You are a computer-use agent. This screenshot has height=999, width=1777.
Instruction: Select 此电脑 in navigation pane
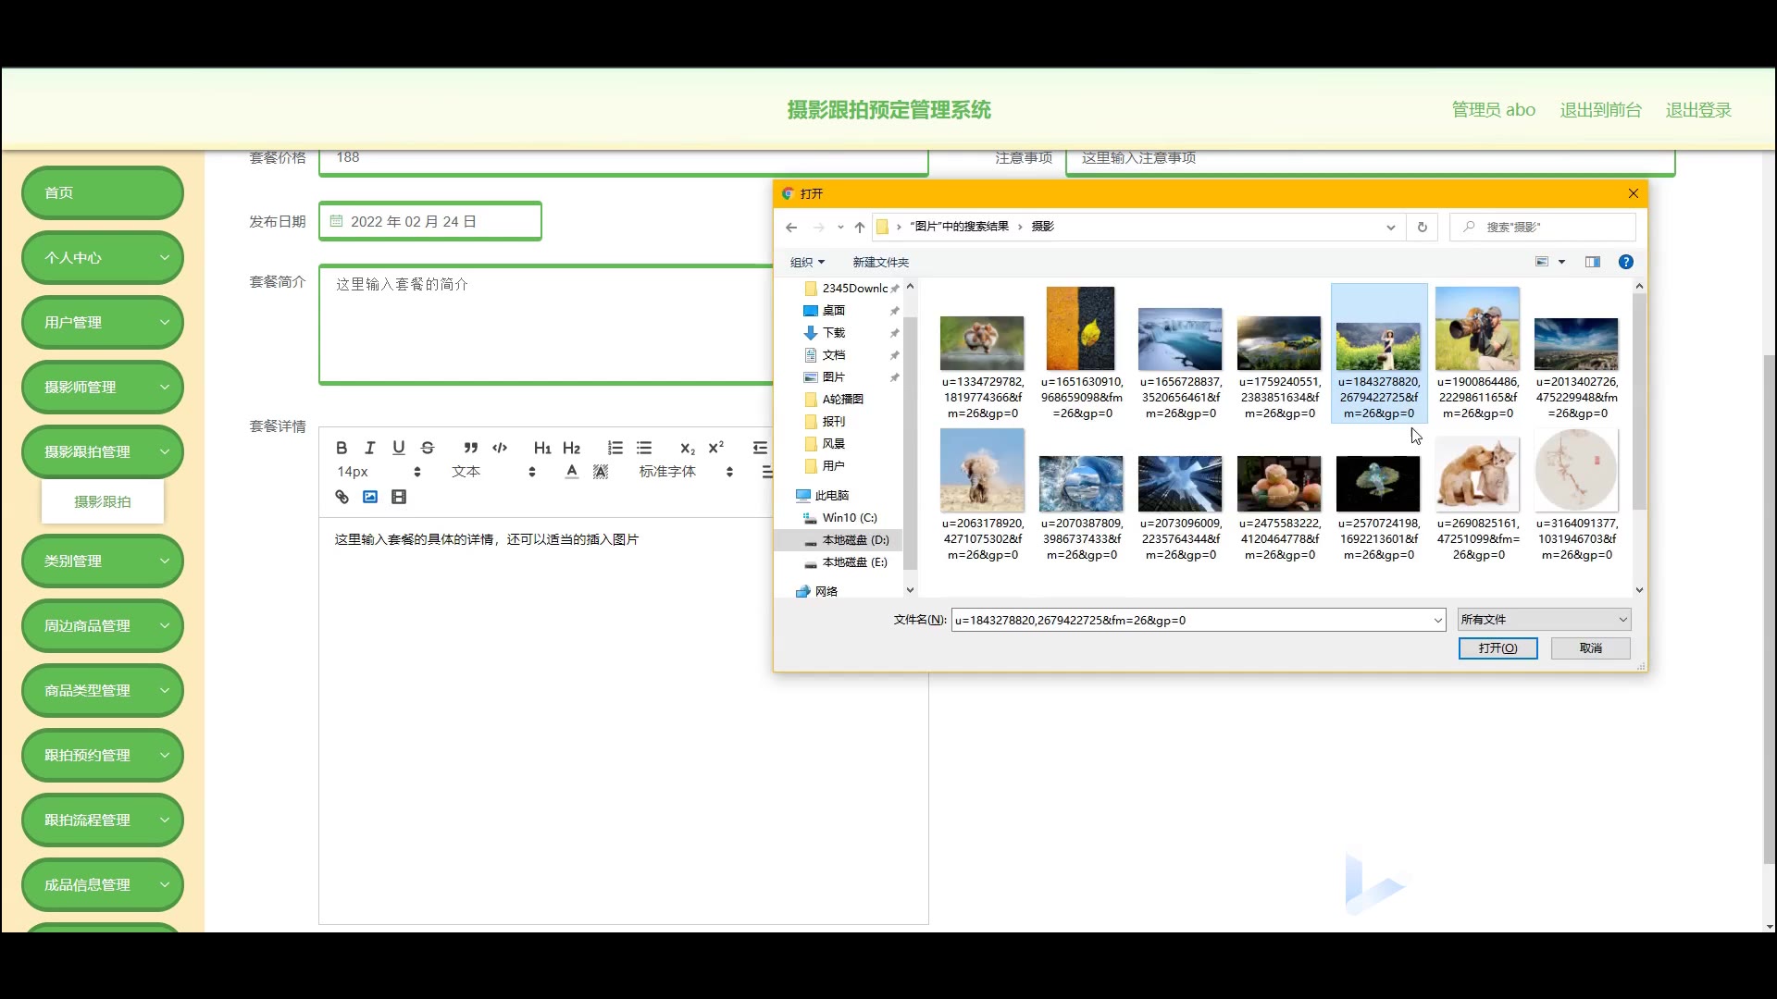click(x=822, y=496)
